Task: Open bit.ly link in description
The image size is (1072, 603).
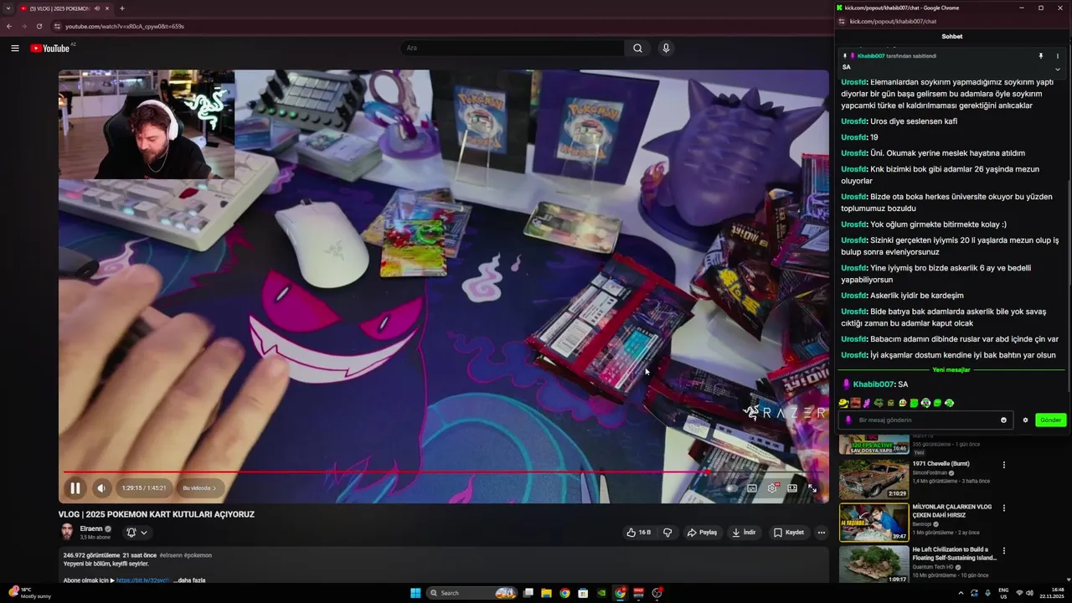Action: click(x=142, y=580)
